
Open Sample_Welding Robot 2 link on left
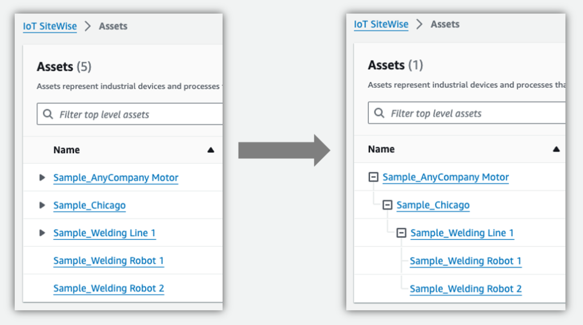point(109,288)
